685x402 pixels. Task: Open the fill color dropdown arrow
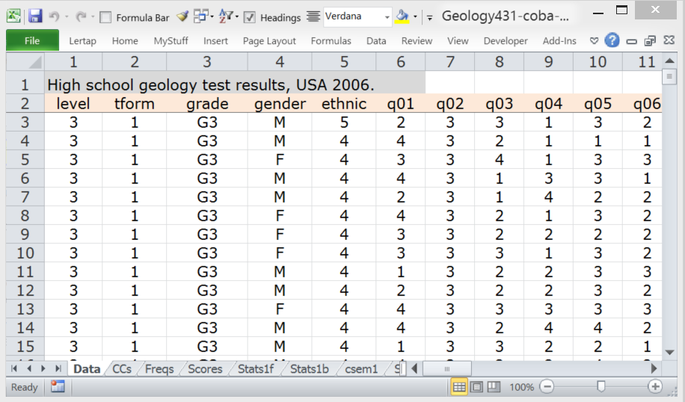(x=415, y=16)
